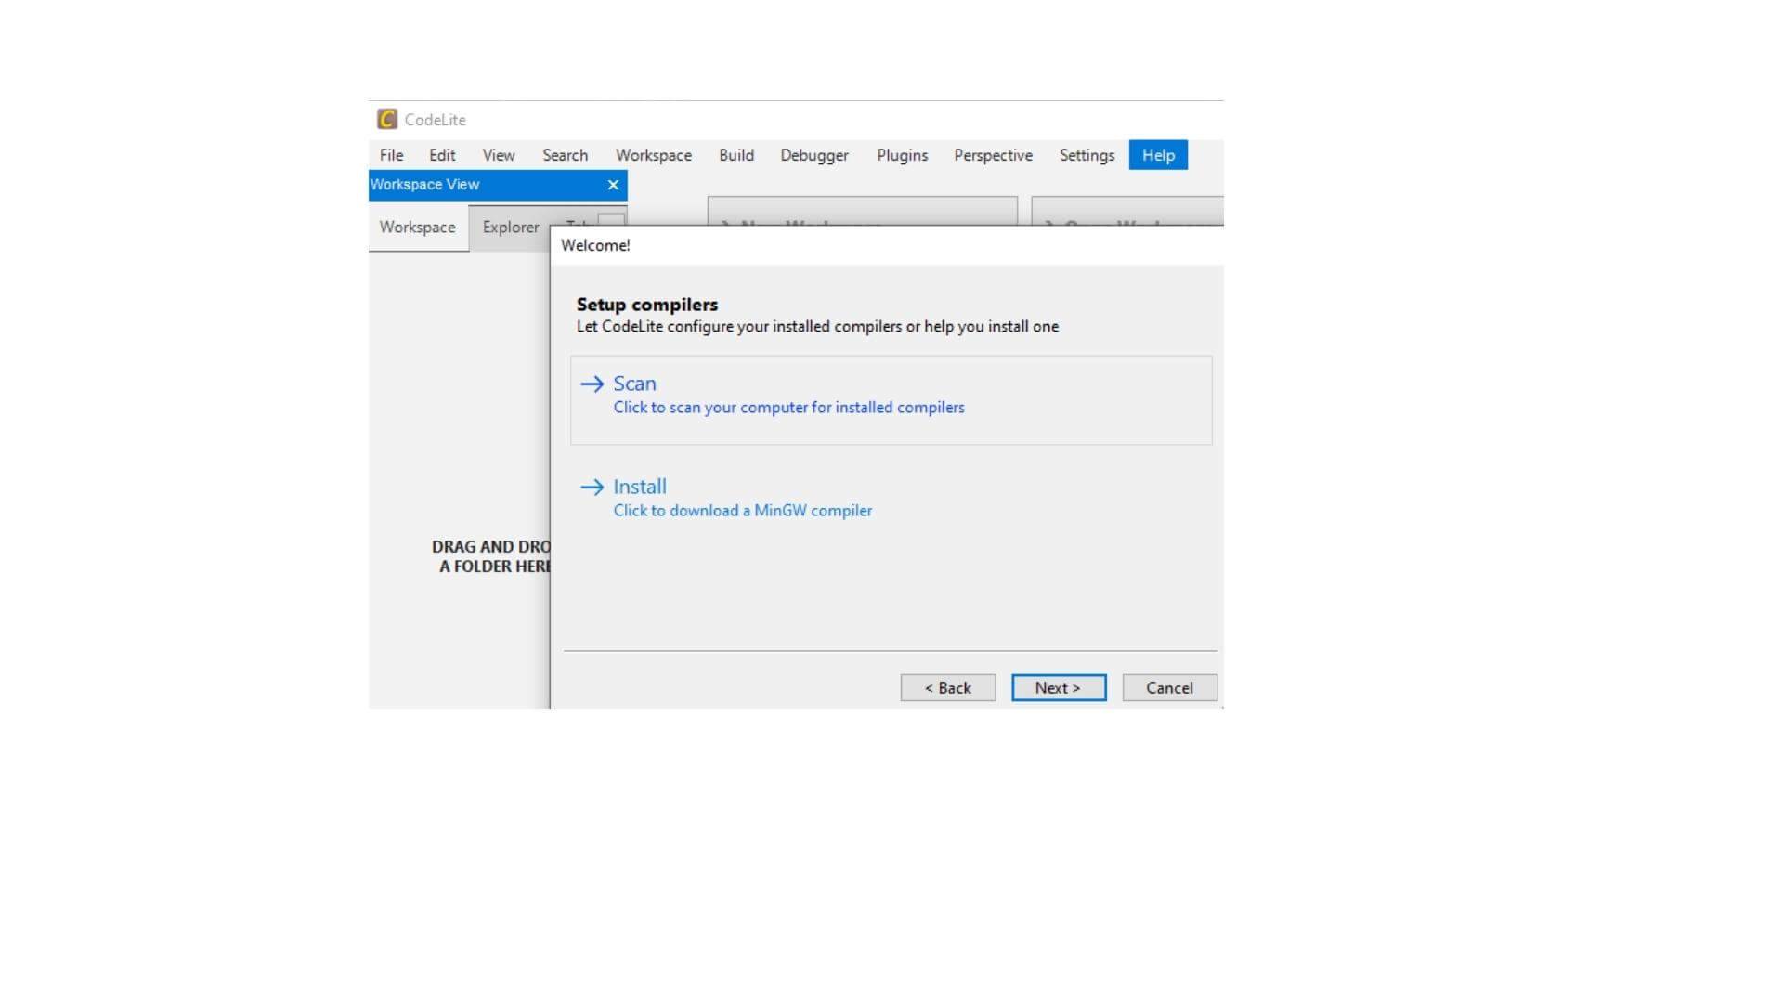This screenshot has width=1783, height=1003.
Task: Switch to the Explorer tab
Action: [510, 228]
